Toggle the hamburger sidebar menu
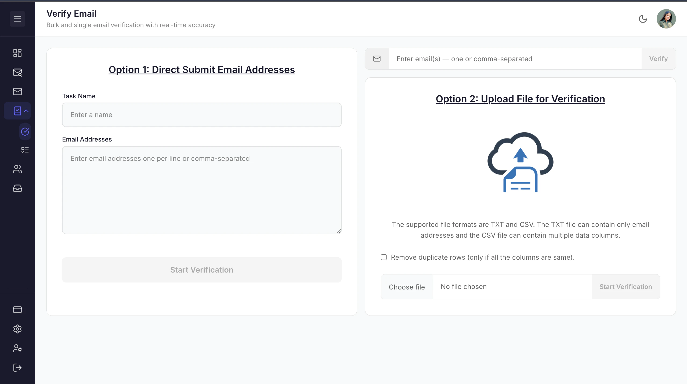687x384 pixels. [17, 19]
